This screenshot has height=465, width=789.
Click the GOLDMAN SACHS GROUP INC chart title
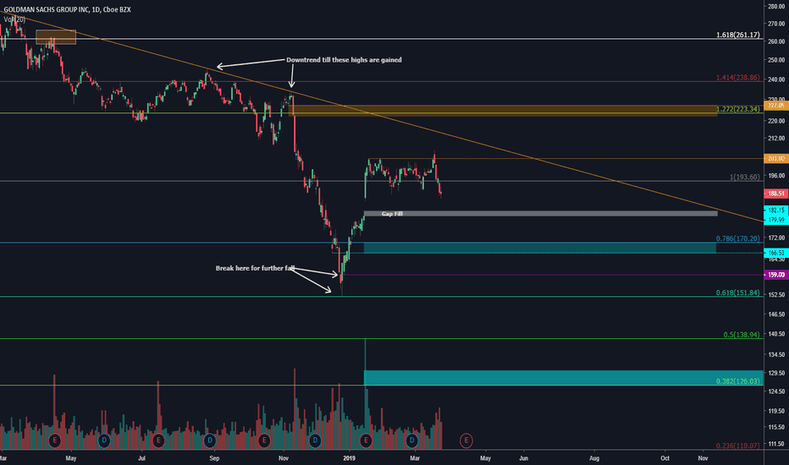[x=68, y=9]
